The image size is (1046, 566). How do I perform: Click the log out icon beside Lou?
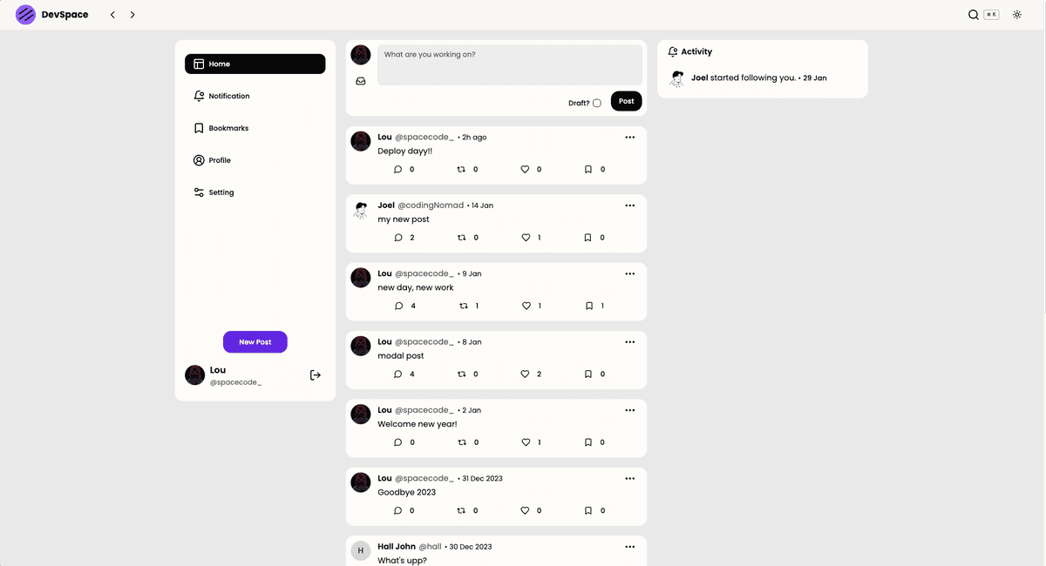coord(316,375)
